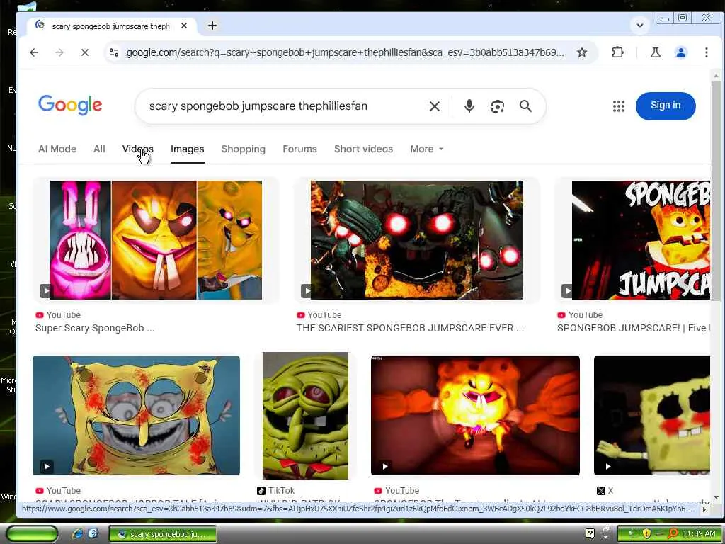The height and width of the screenshot is (544, 725).
Task: Click THE SCARIEST SPONGEBOB JUMPSCARE EVER title
Action: coord(410,328)
